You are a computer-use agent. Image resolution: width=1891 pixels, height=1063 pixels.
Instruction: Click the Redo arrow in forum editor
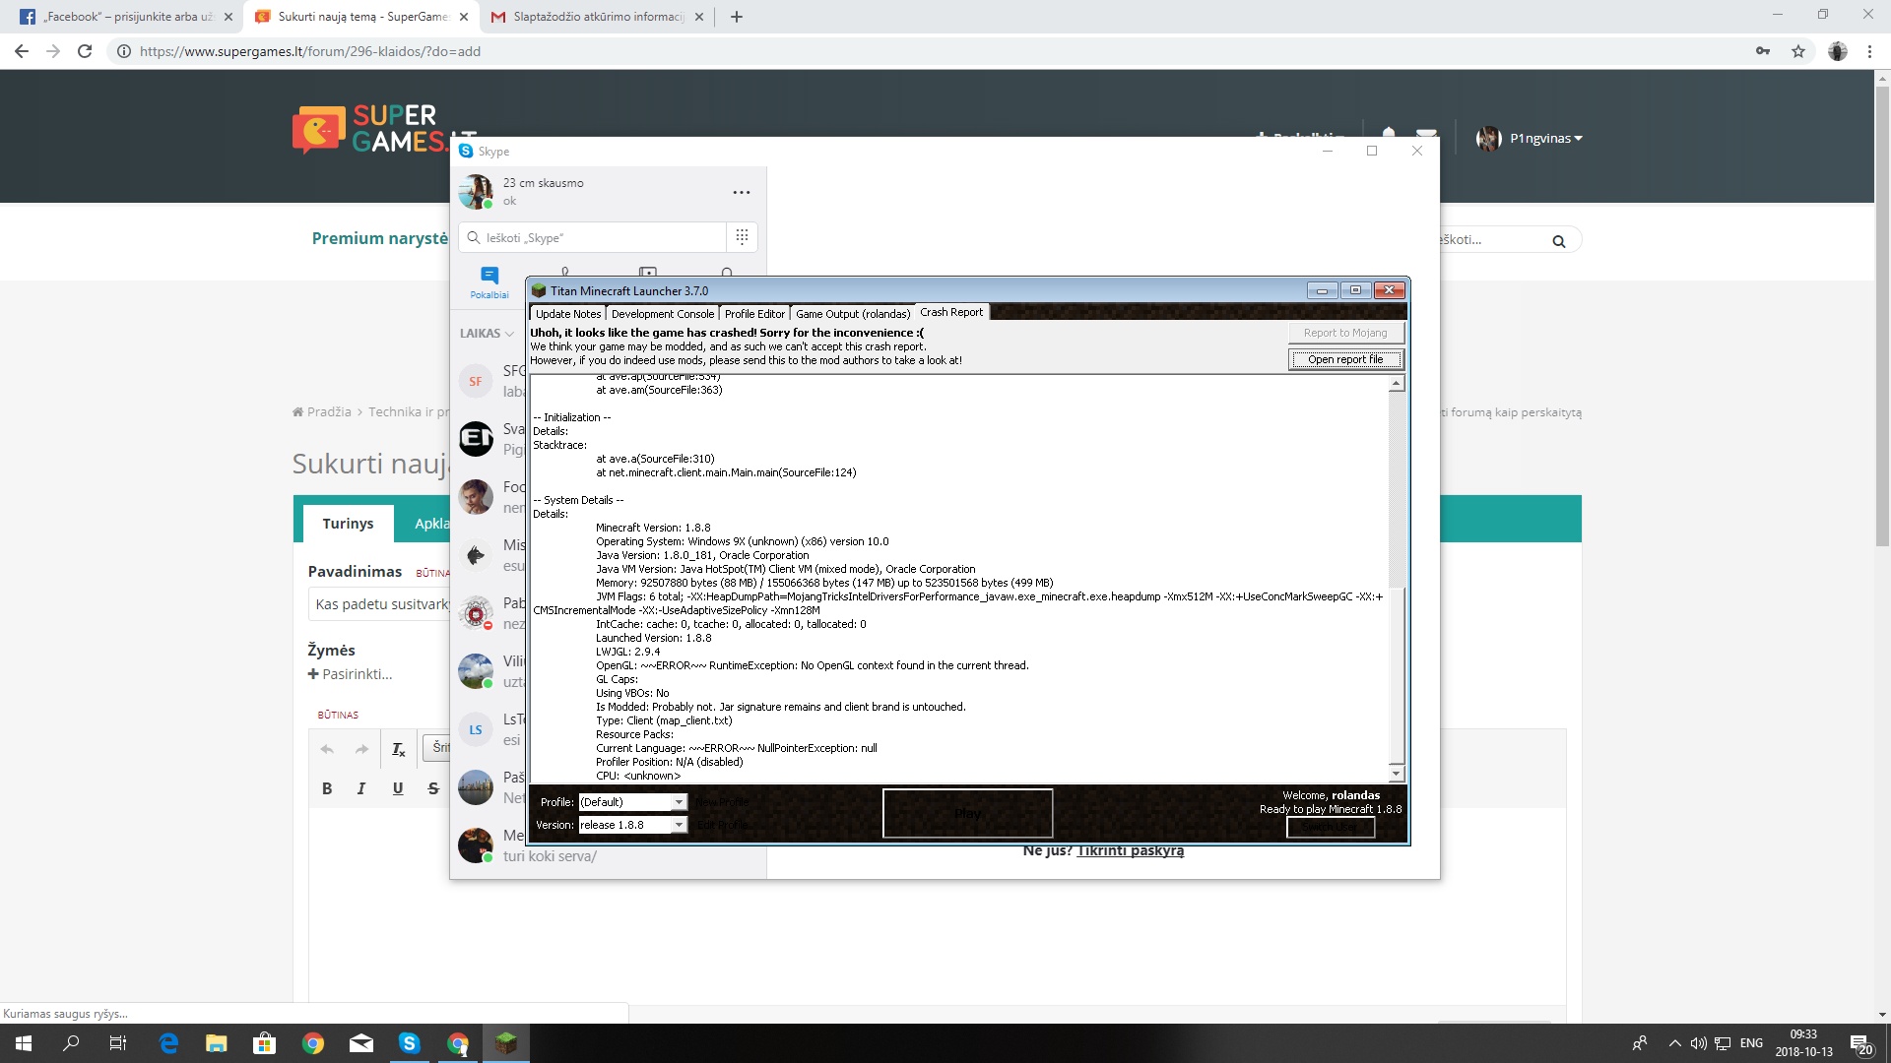point(361,749)
